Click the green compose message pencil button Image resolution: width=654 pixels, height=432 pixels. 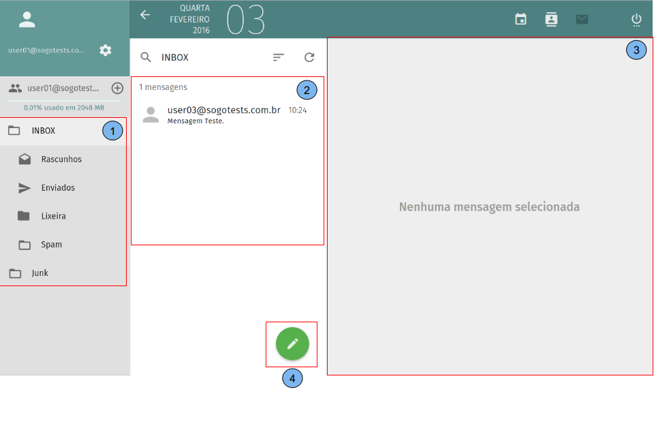point(292,343)
